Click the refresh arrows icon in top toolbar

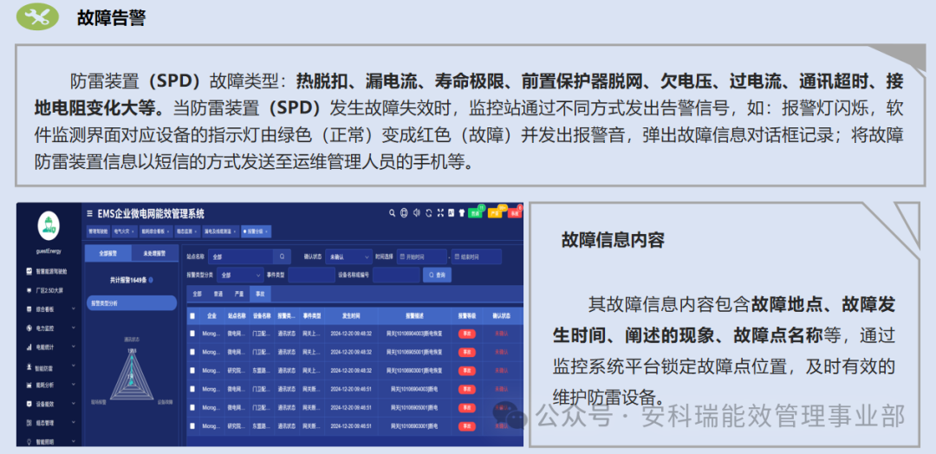click(429, 212)
